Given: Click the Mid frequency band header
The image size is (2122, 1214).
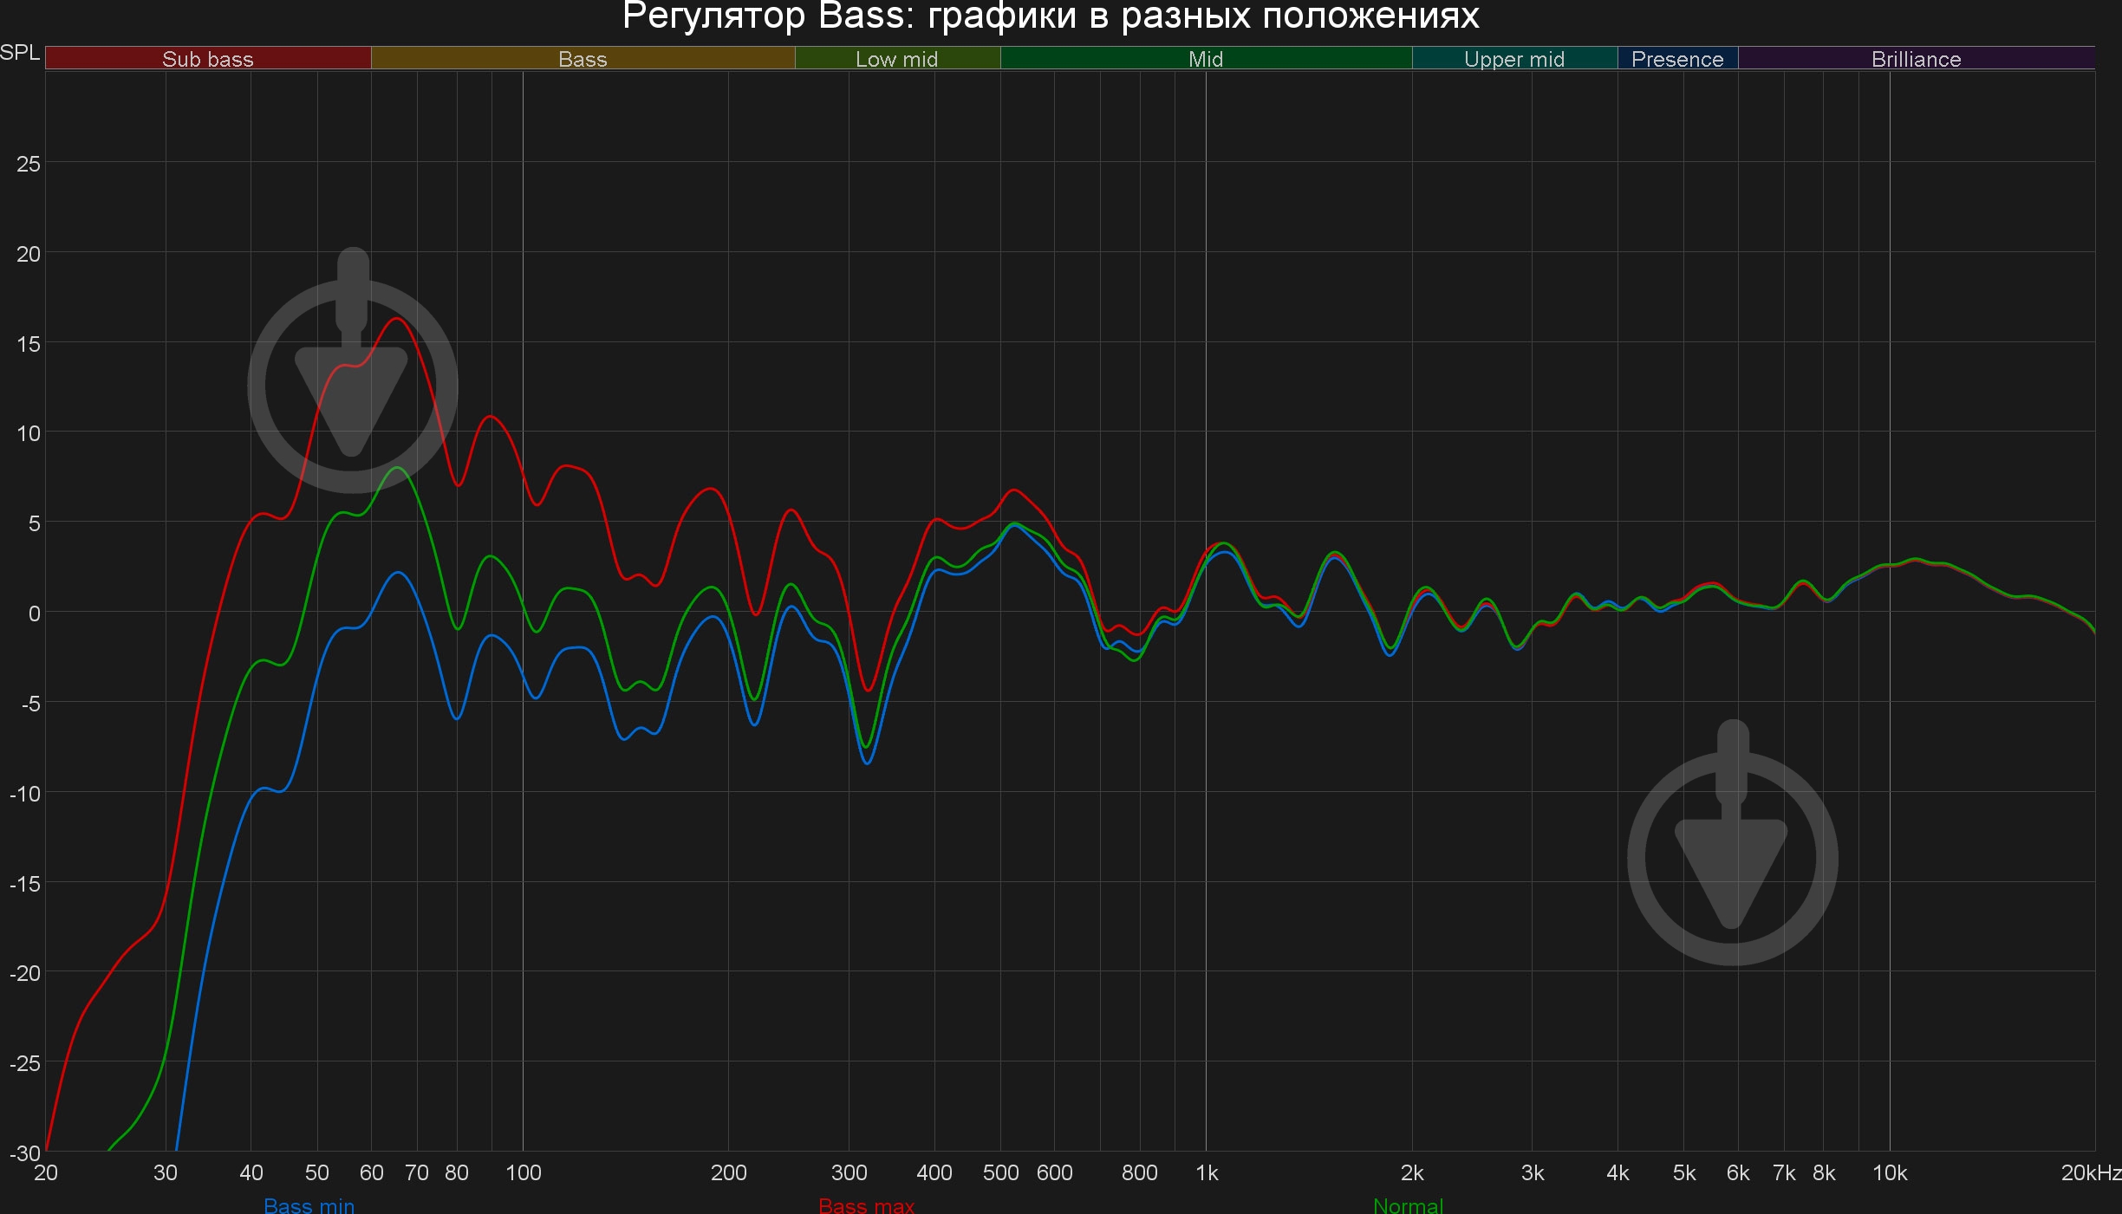Looking at the screenshot, I should (x=1205, y=59).
